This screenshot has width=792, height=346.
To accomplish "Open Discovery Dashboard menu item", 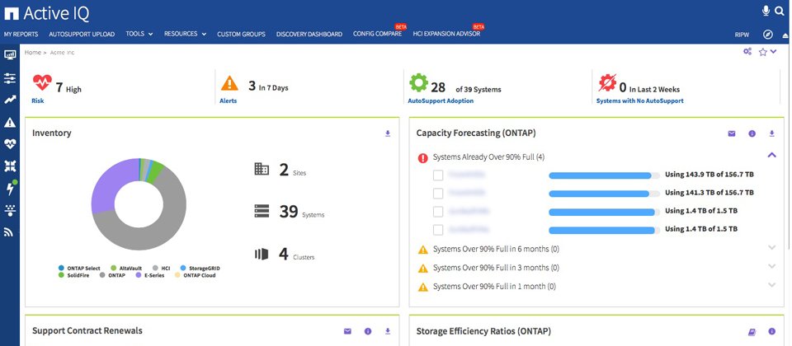I will tap(309, 35).
